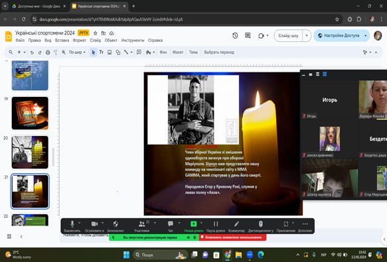This screenshot has width=387, height=262.
Task: Open the 'По шир' zoom dropdown
Action: [77, 52]
